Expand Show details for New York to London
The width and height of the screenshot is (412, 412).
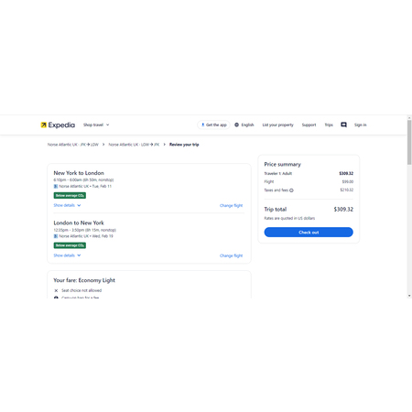(67, 205)
